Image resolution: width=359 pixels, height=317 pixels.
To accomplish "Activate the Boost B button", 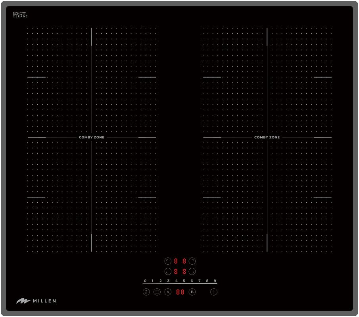I will (192, 292).
